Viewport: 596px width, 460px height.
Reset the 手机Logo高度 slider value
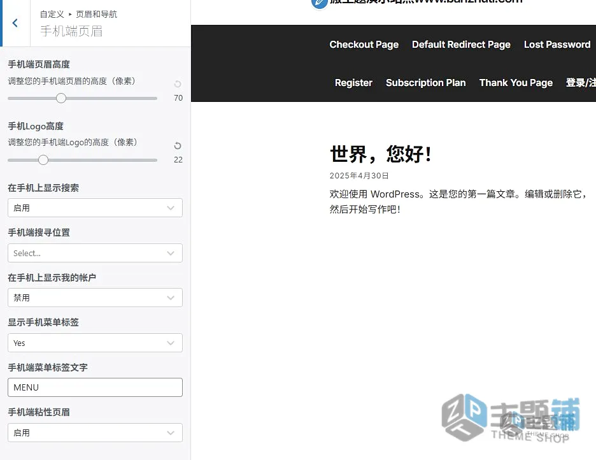pos(178,146)
